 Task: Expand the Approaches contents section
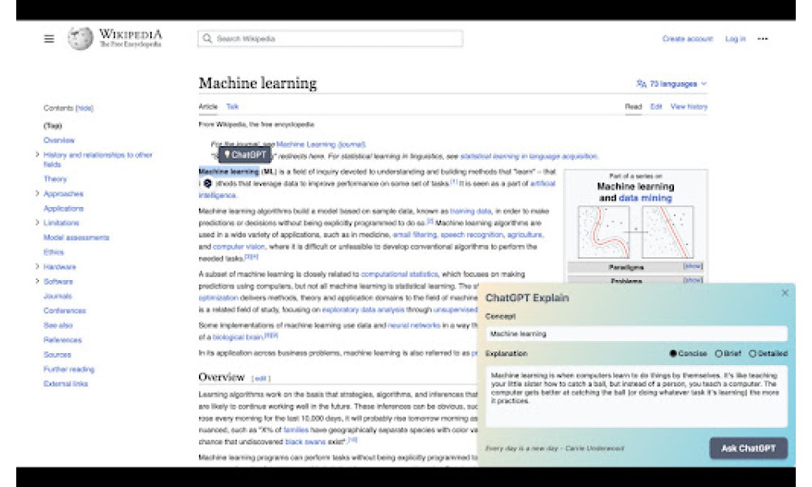(x=37, y=193)
